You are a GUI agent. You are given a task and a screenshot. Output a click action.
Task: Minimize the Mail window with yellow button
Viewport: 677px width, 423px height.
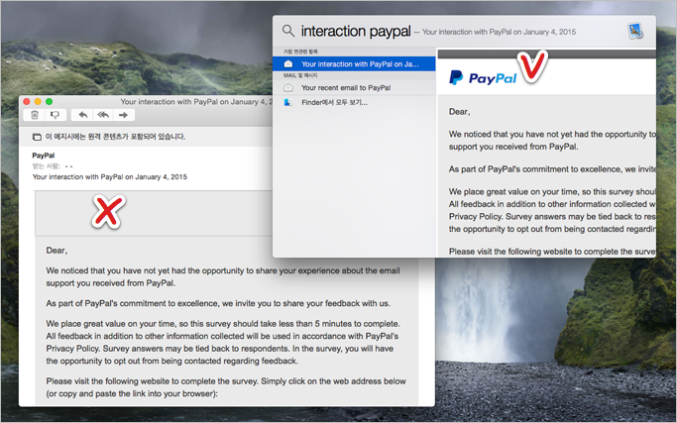(38, 101)
